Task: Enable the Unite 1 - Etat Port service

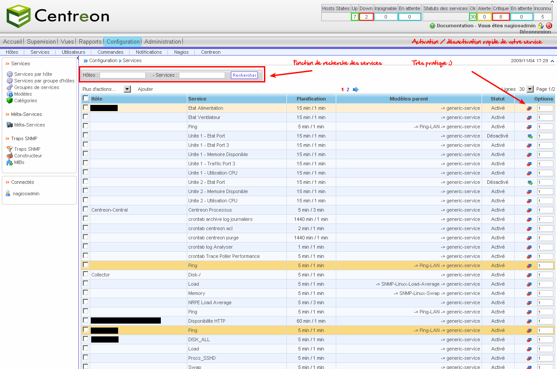Action: [530, 136]
